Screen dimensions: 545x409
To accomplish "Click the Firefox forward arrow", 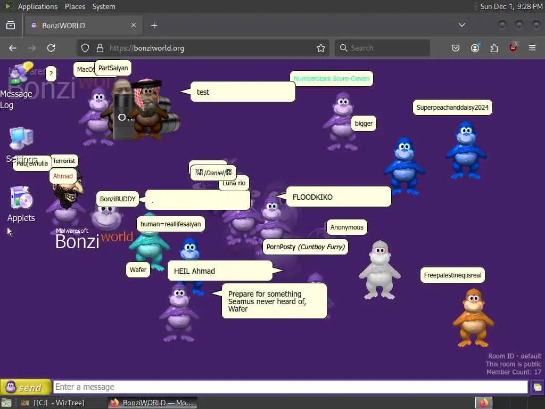I will 32,48.
